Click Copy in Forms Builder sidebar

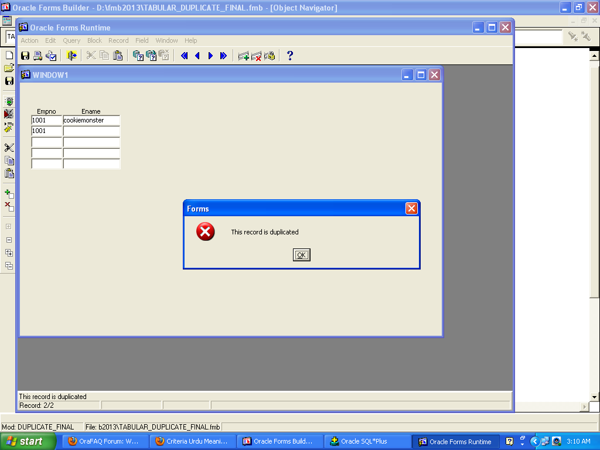(9, 161)
